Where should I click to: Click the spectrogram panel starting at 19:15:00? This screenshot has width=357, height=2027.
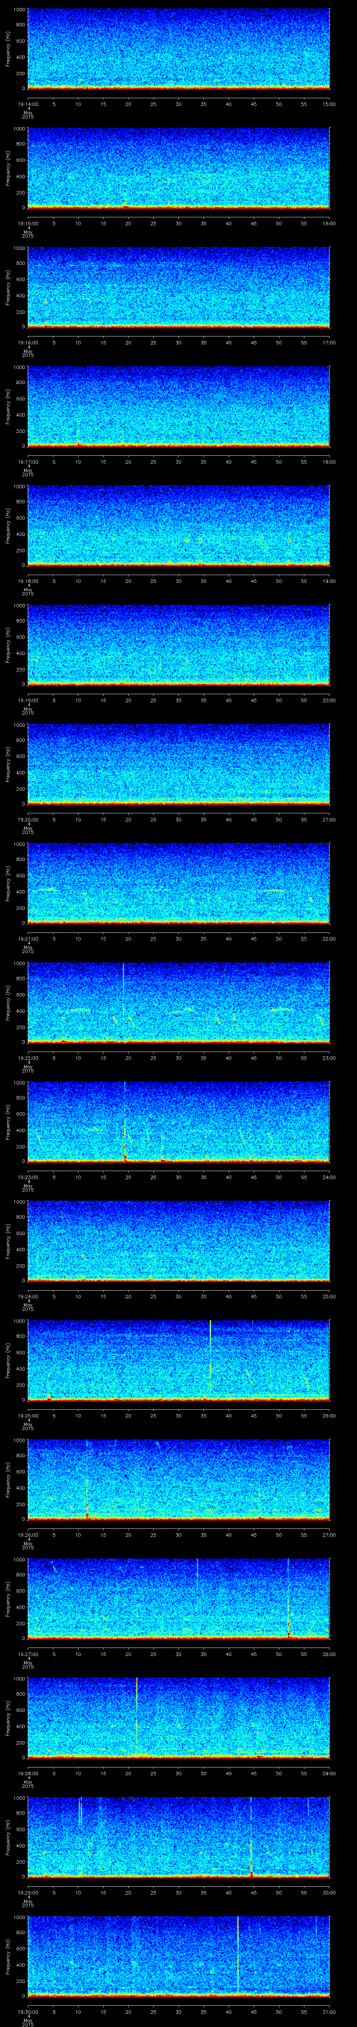(x=178, y=168)
